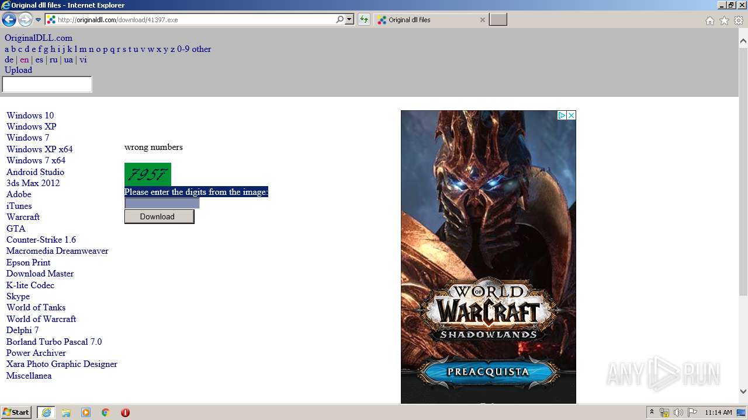The width and height of the screenshot is (748, 420).
Task: Open the media player taskbar icon
Action: click(86, 412)
